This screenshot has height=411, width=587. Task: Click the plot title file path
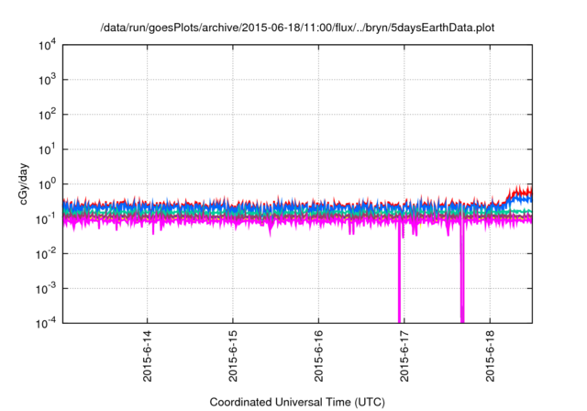click(297, 28)
